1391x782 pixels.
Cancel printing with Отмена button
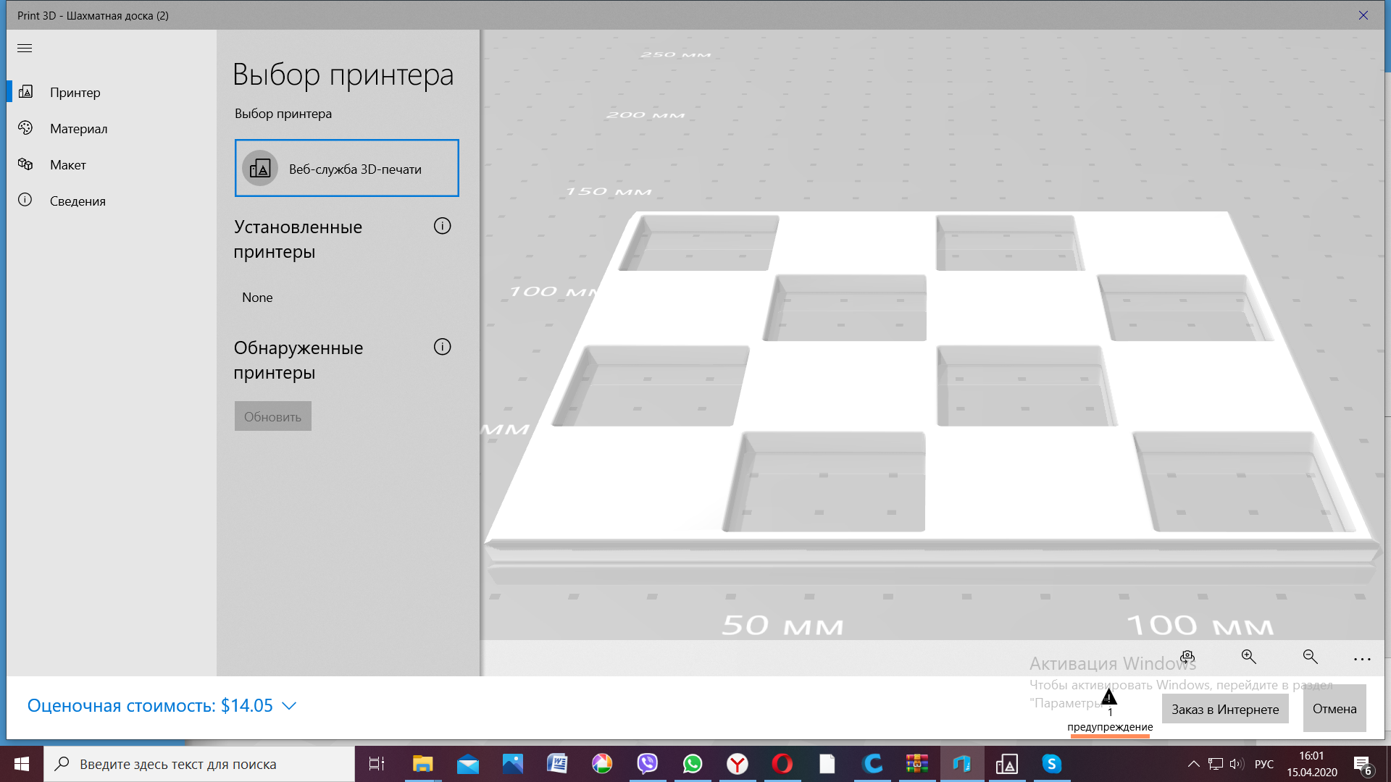pos(1334,709)
